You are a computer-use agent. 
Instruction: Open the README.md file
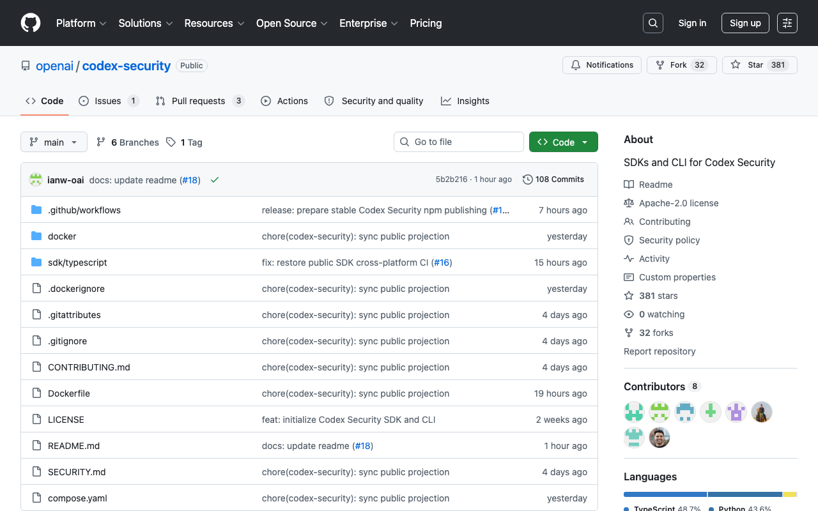pos(74,446)
